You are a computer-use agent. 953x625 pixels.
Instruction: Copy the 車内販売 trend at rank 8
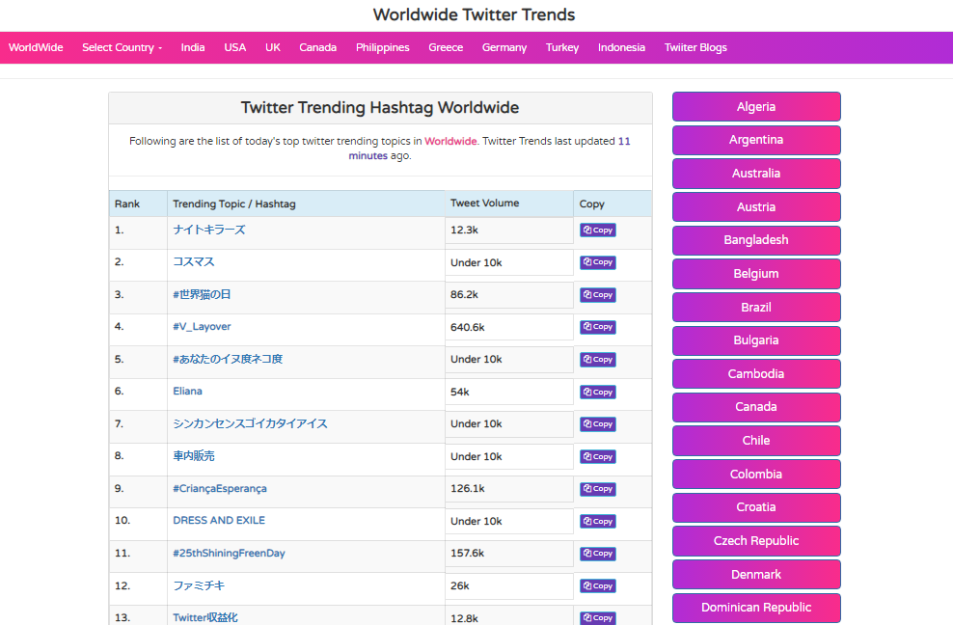[x=597, y=456]
